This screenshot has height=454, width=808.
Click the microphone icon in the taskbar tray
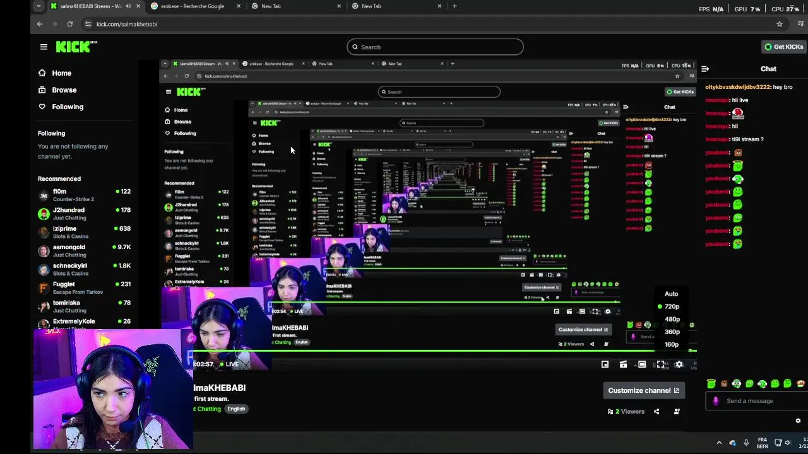pos(746,443)
